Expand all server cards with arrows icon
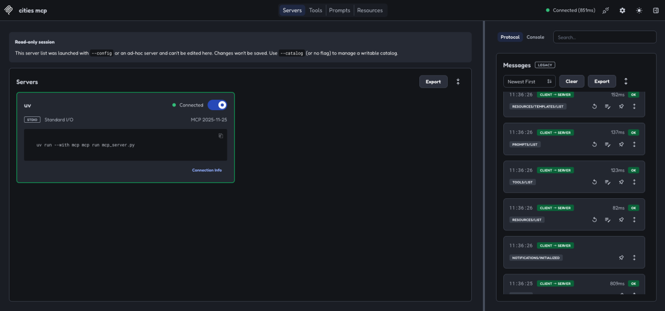The width and height of the screenshot is (665, 311). pyautogui.click(x=458, y=82)
